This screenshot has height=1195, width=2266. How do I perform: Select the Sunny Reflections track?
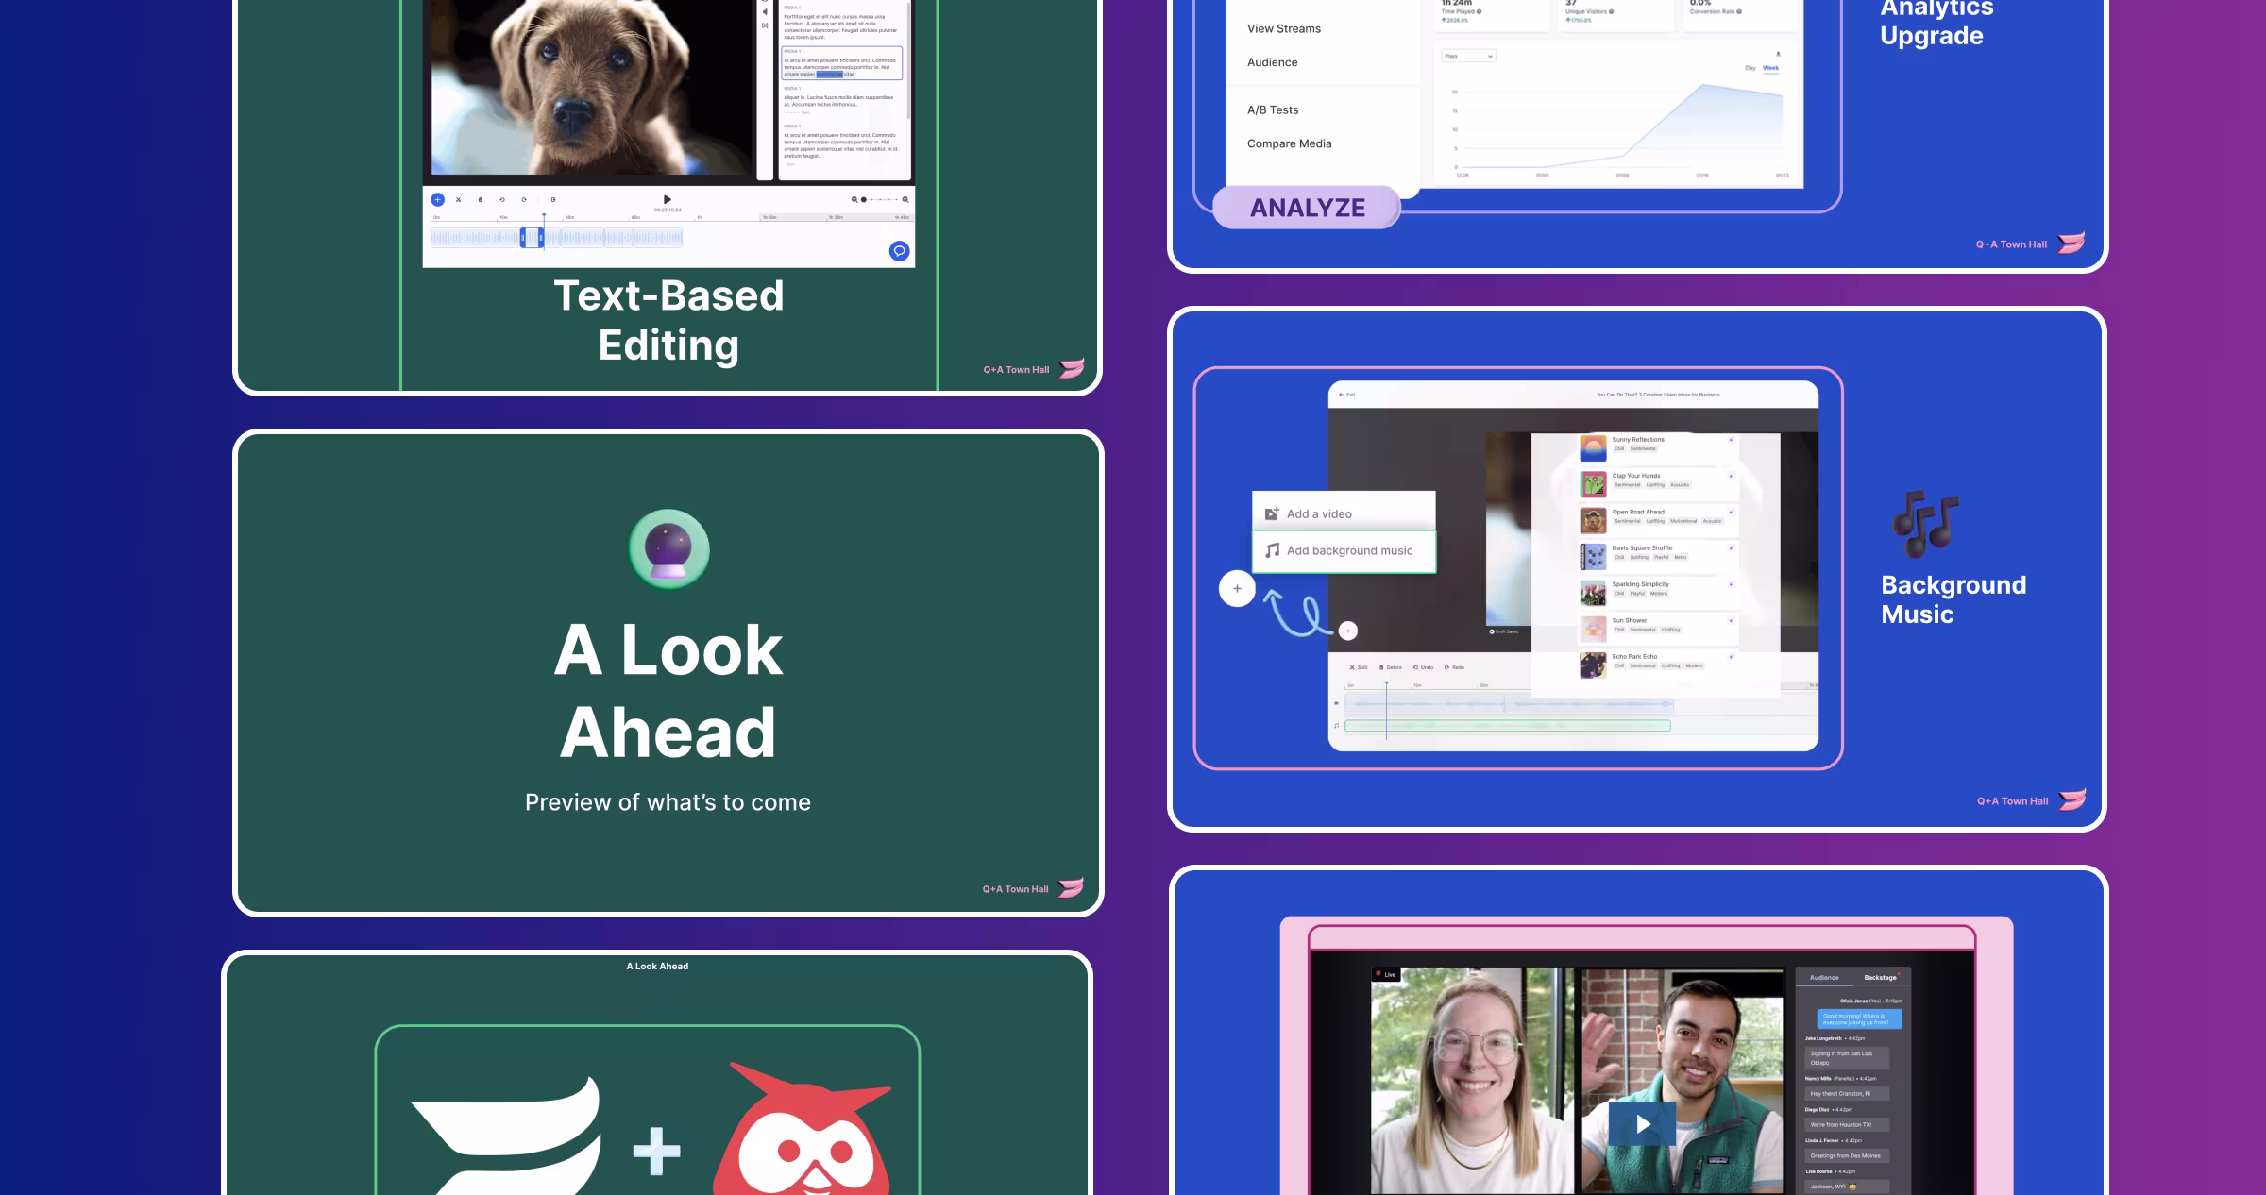click(1657, 447)
